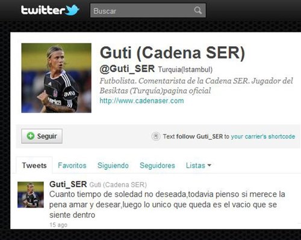The height and width of the screenshot is (240, 301).
Task: Open the Siguiendo tab
Action: 113,166
